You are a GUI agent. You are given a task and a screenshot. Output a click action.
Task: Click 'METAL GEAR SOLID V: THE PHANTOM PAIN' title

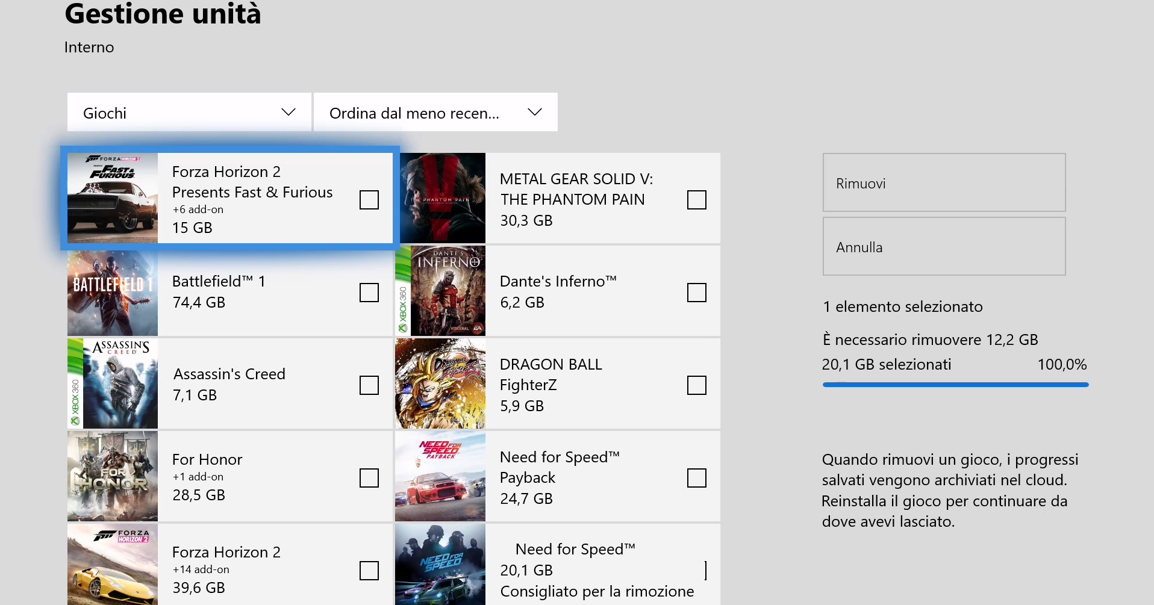coord(576,189)
